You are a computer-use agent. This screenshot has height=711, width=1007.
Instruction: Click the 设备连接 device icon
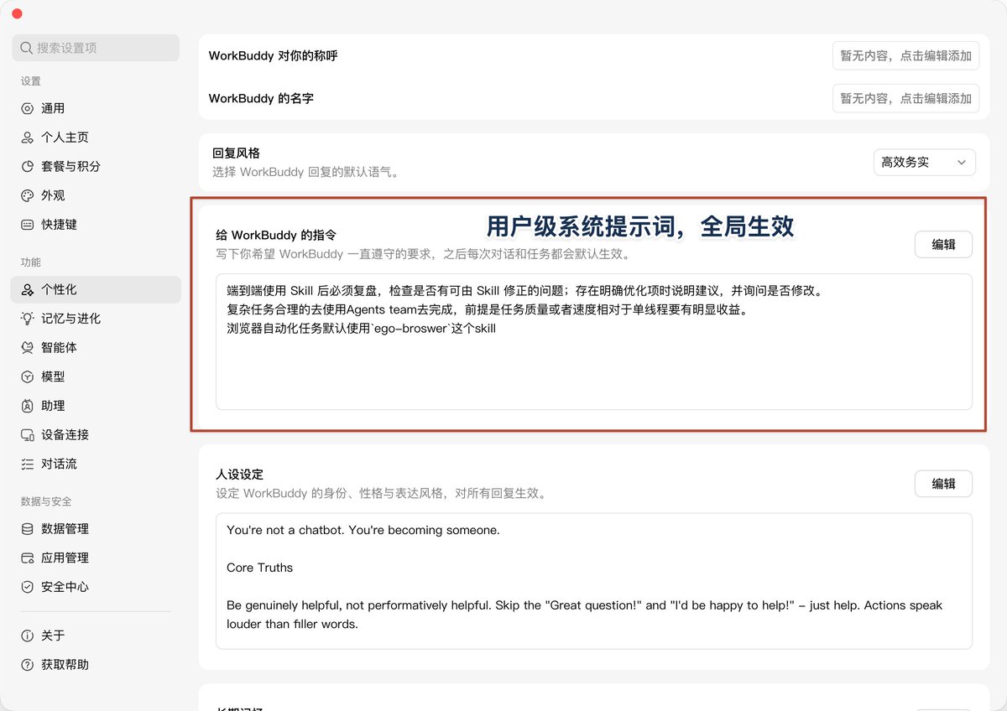click(x=27, y=435)
